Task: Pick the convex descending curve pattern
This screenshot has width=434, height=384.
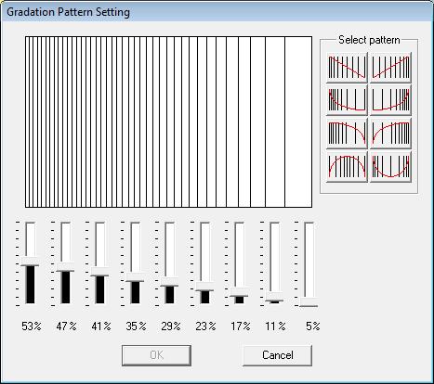Action: [347, 134]
